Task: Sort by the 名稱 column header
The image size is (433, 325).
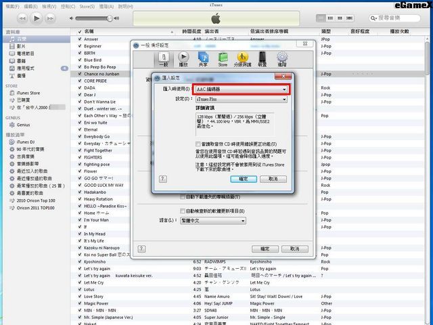Action: coord(126,32)
